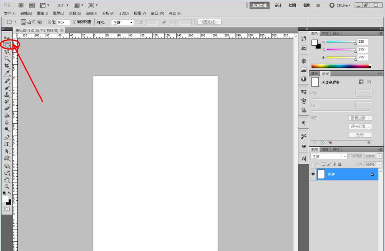385x251 pixels.
Task: Toggle the 消除锯齿 anti-alias checkbox
Action: click(x=74, y=22)
